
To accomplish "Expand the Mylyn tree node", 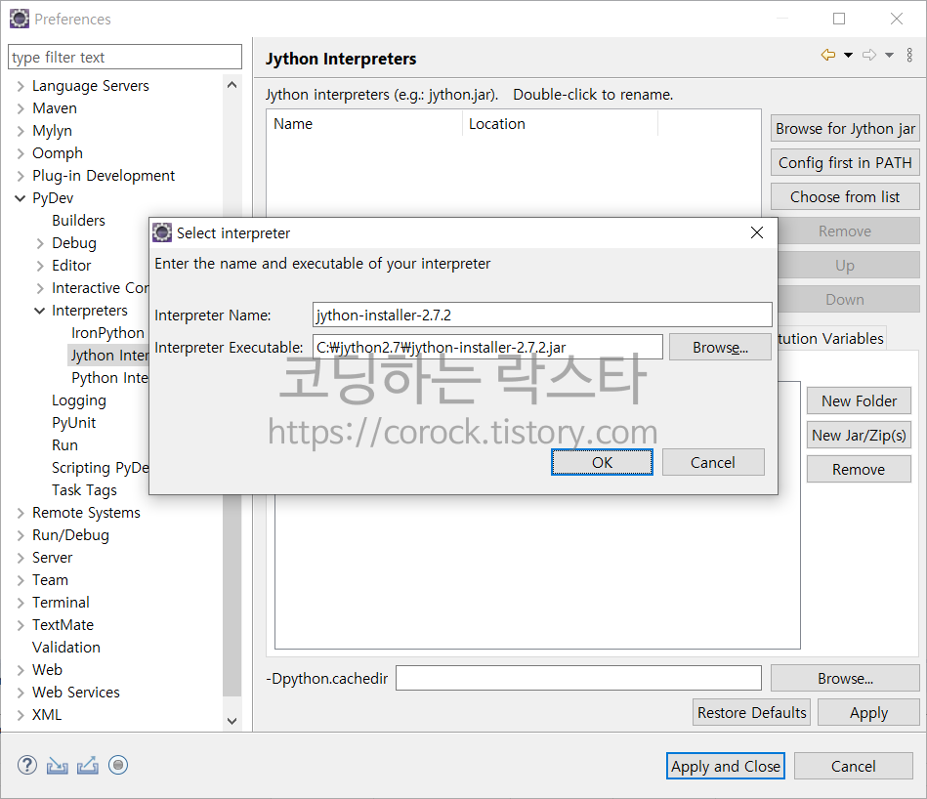I will point(21,131).
